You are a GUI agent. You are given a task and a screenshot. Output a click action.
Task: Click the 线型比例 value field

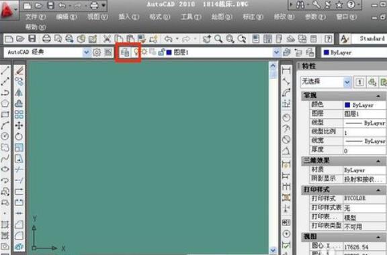pos(365,132)
